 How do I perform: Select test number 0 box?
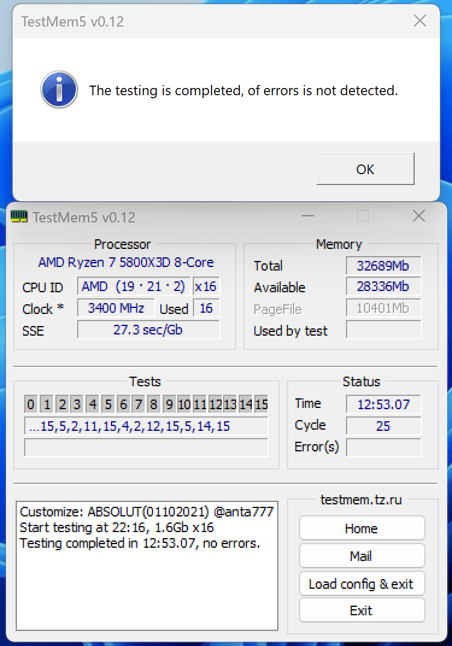(31, 404)
